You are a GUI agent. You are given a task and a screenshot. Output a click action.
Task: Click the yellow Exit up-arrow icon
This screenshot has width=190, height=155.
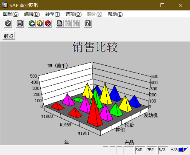(x=40, y=23)
